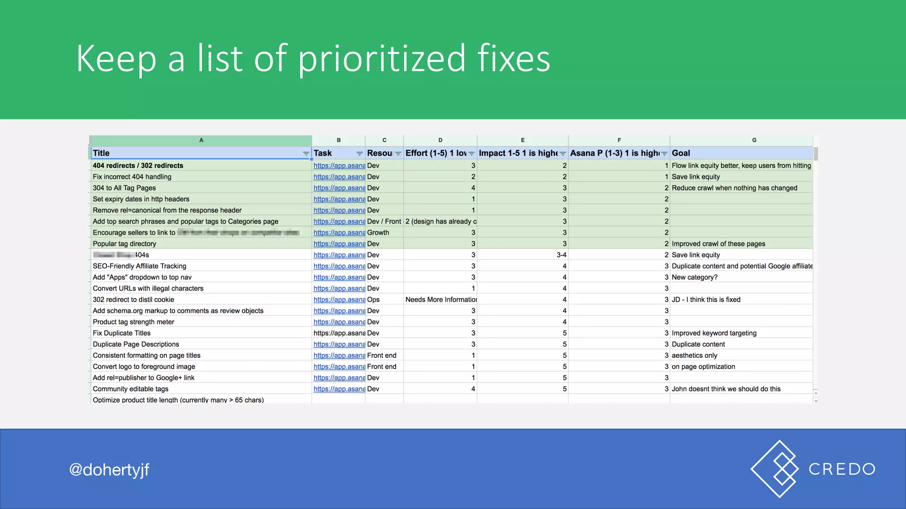Select cell 'Set expiry dates in http headers'
The width and height of the screenshot is (906, 509).
201,199
